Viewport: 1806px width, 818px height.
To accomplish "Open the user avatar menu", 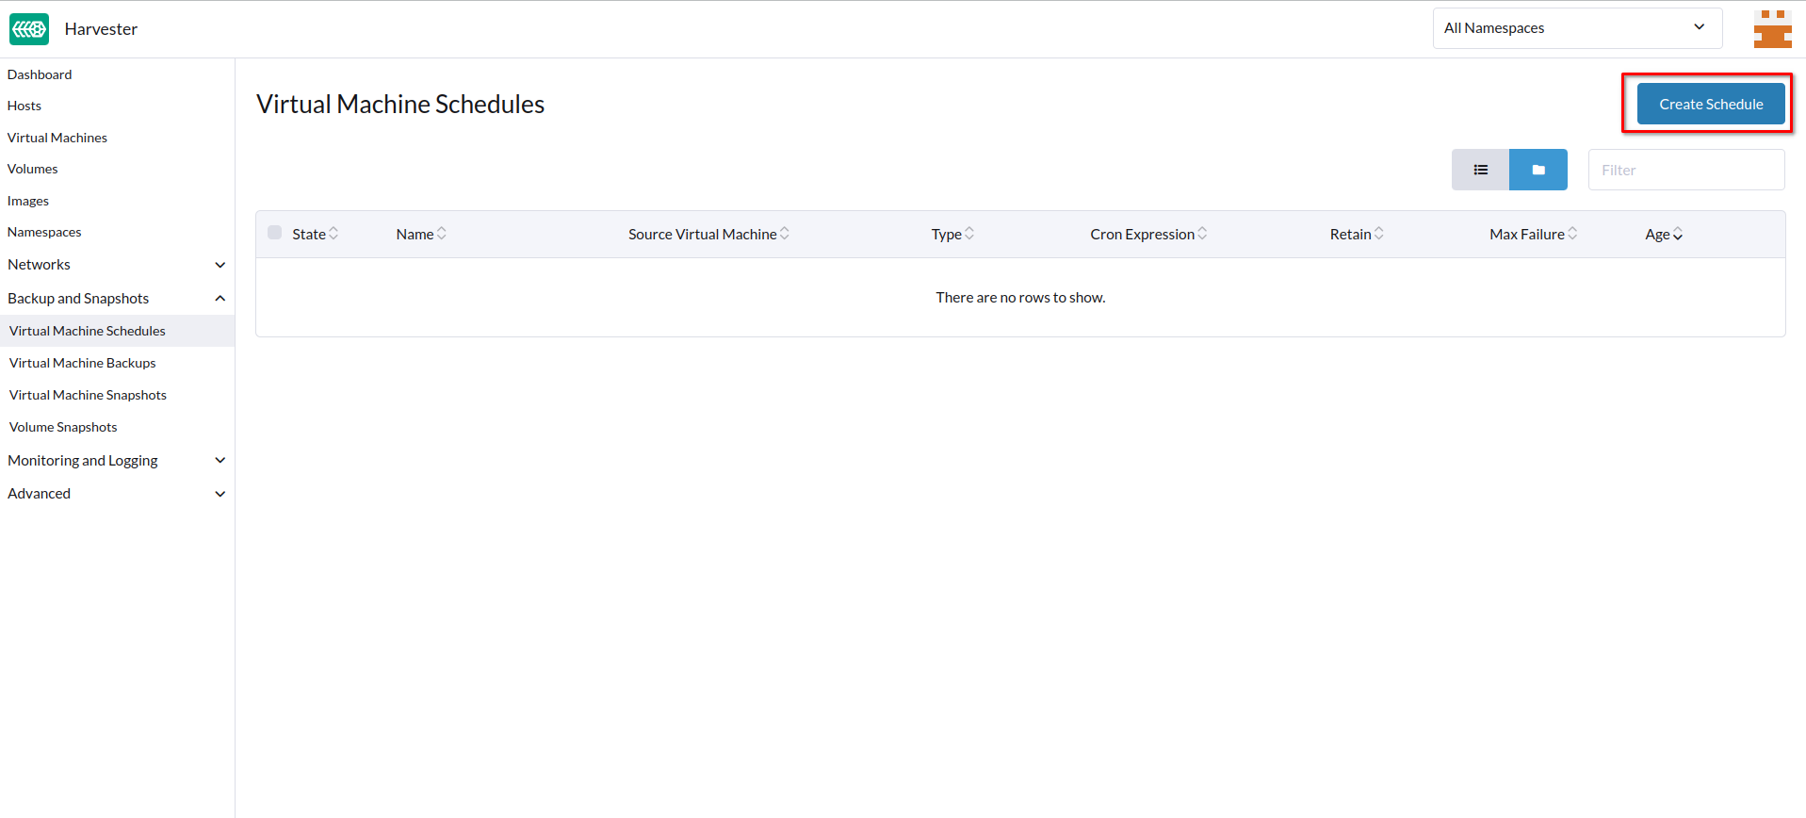I will 1771,29.
